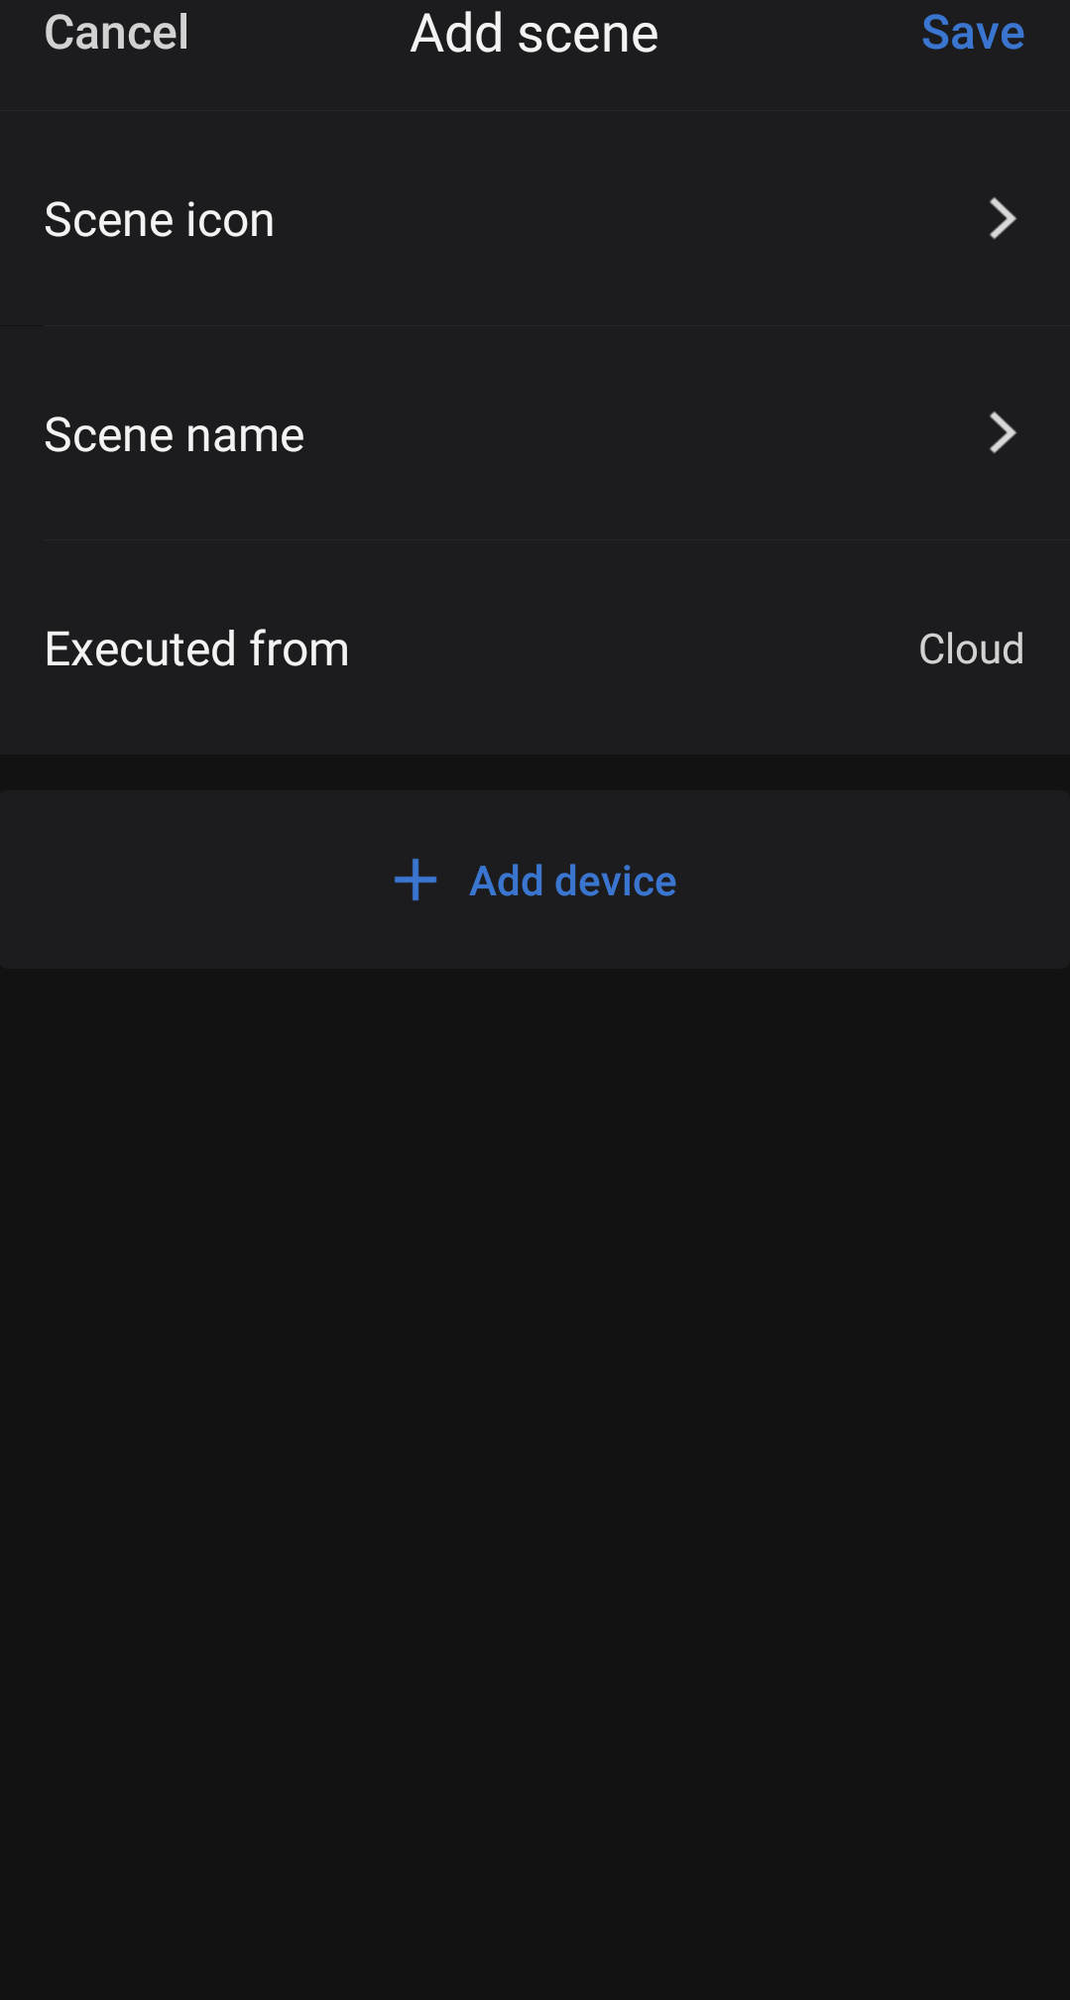
Task: Click Add device card's left empty area
Action: tap(178, 881)
